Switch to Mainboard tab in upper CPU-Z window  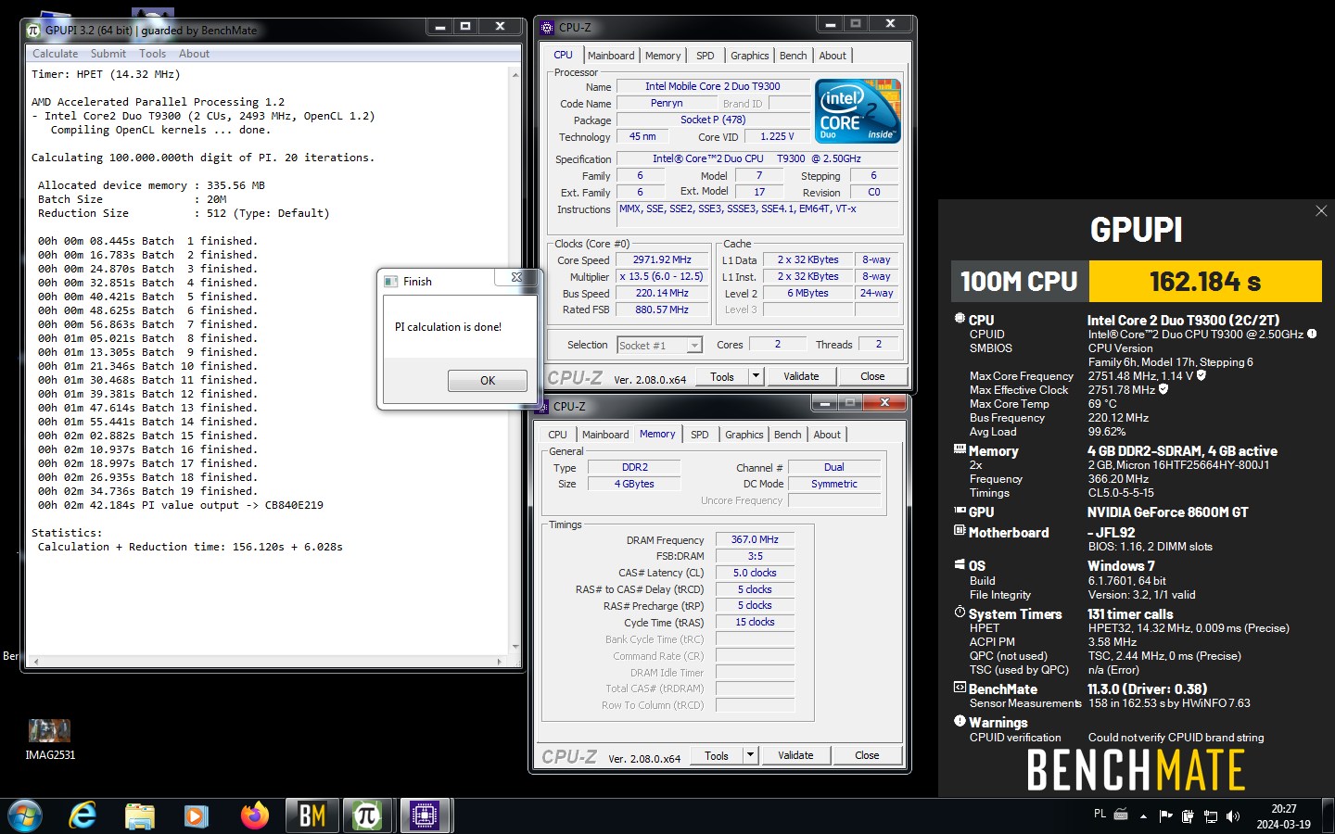coord(611,56)
